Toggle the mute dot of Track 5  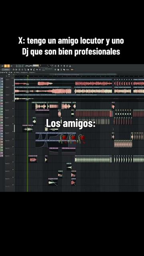[13, 108]
